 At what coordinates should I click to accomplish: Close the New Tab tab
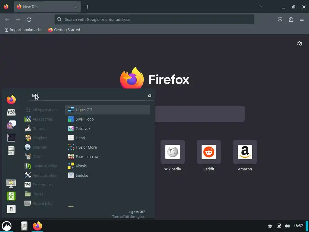(76, 7)
